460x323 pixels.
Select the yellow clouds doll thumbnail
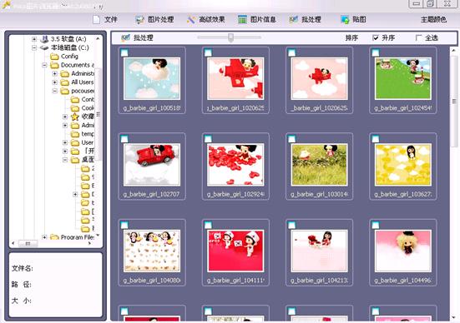pyautogui.click(x=403, y=165)
